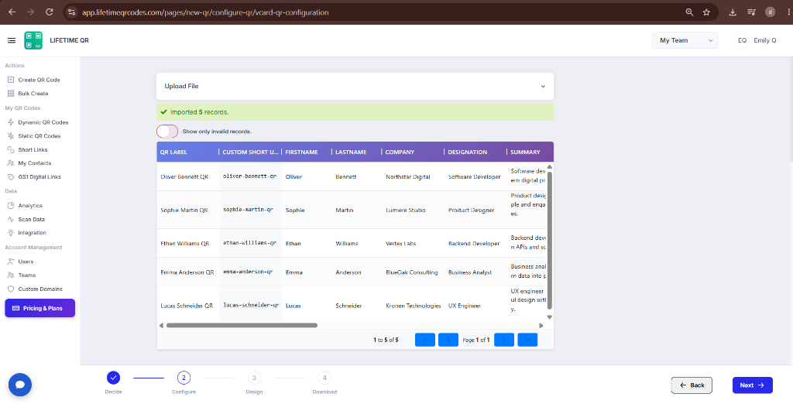This screenshot has height=404, width=793.
Task: Go to last page of records
Action: pos(527,341)
